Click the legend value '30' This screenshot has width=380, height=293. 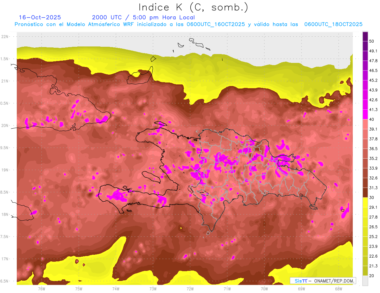372,198
